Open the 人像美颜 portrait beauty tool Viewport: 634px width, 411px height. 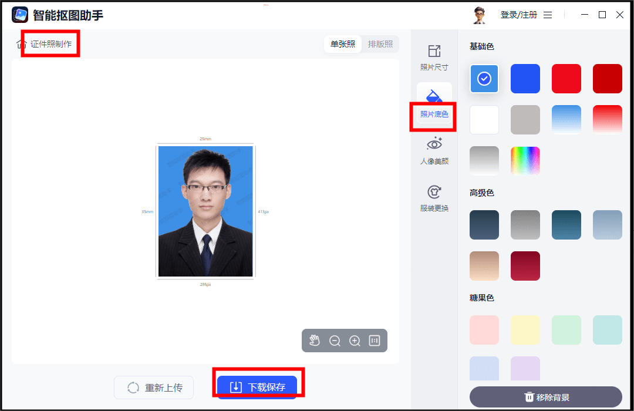[434, 151]
